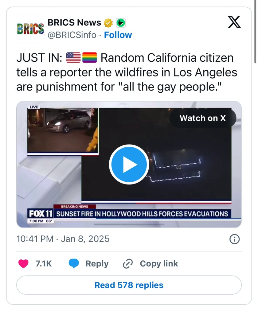Click the green affiliate badge beside the name
258x314 pixels.
(121, 23)
